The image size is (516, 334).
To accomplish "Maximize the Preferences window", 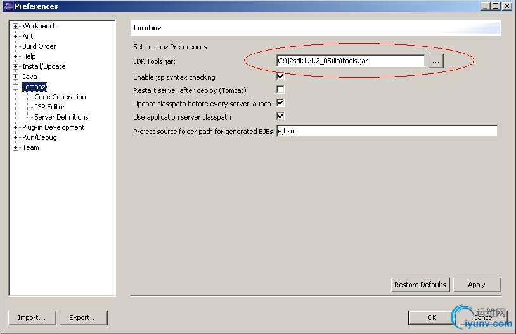I will (x=495, y=6).
